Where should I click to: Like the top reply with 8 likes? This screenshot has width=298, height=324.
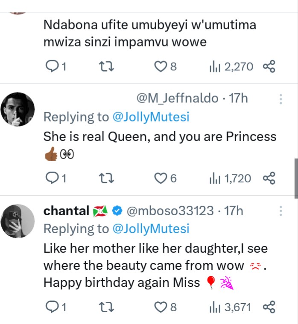click(161, 67)
